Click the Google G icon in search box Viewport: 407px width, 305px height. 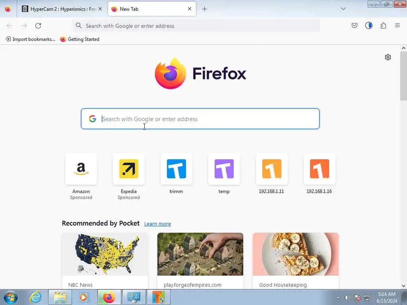coord(92,119)
